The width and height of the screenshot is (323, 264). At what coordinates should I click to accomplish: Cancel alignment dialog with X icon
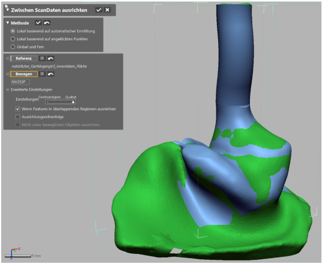[x=107, y=10]
